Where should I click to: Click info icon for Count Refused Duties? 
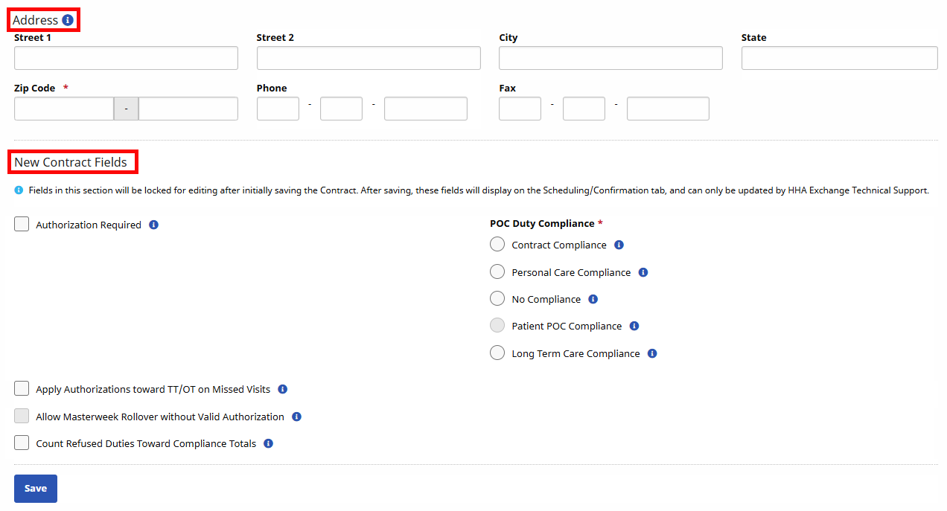coord(268,443)
